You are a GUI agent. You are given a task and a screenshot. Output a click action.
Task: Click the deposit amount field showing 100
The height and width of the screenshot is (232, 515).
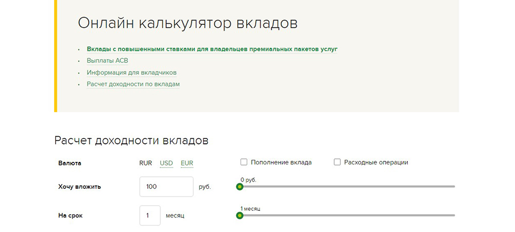click(166, 187)
